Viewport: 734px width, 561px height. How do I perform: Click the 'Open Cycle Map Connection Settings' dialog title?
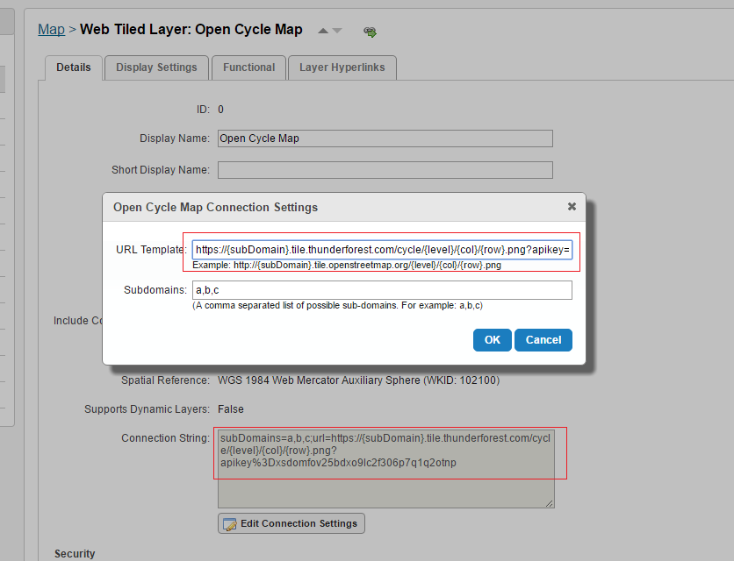(x=215, y=207)
